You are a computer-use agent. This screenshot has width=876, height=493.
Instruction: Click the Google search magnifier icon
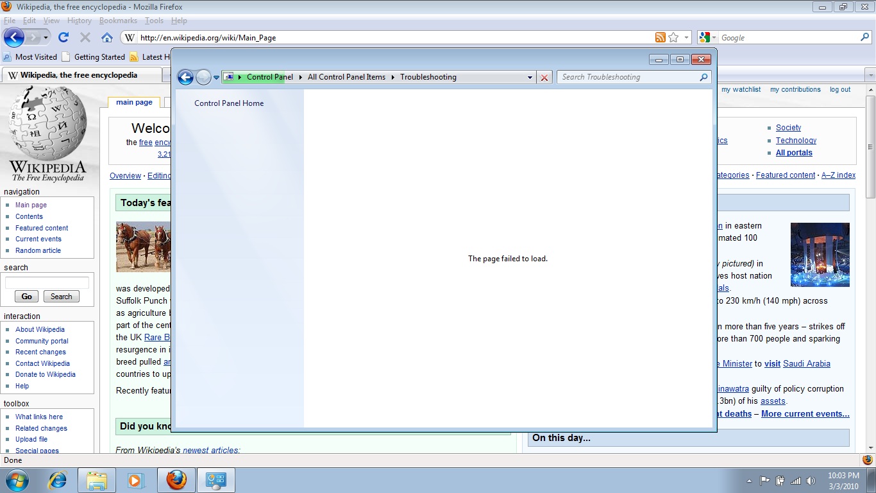tap(864, 38)
